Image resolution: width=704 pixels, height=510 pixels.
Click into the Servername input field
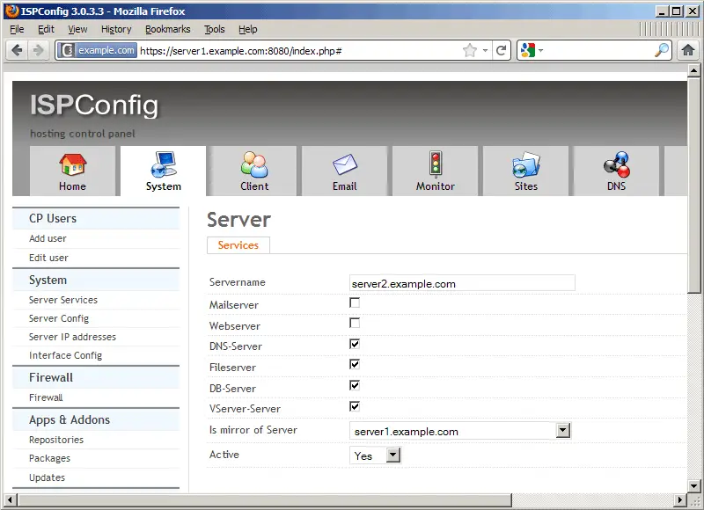pos(462,283)
